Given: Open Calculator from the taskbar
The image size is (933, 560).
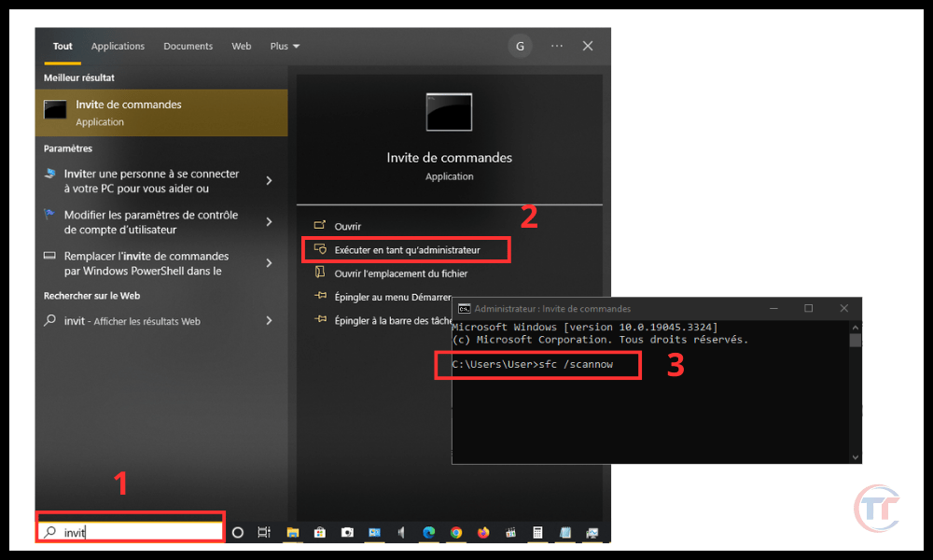Looking at the screenshot, I should tap(538, 533).
